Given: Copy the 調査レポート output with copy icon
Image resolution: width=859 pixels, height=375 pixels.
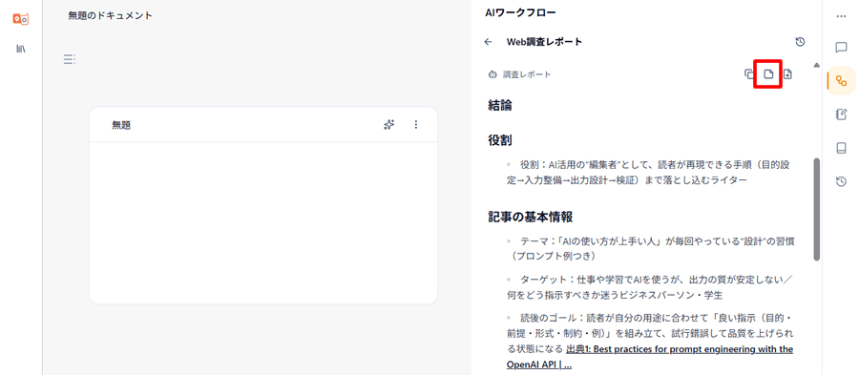Looking at the screenshot, I should [749, 73].
